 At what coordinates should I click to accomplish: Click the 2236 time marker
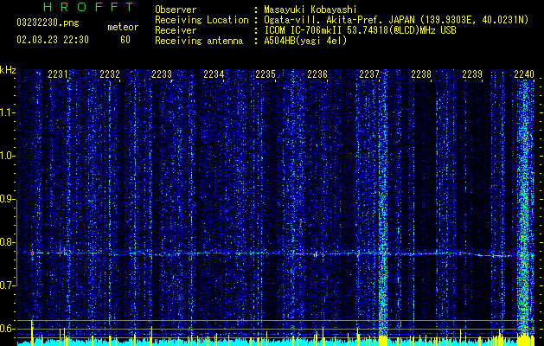coord(317,74)
